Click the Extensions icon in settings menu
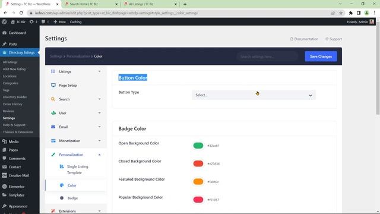The width and height of the screenshot is (380, 214). pyautogui.click(x=53, y=211)
